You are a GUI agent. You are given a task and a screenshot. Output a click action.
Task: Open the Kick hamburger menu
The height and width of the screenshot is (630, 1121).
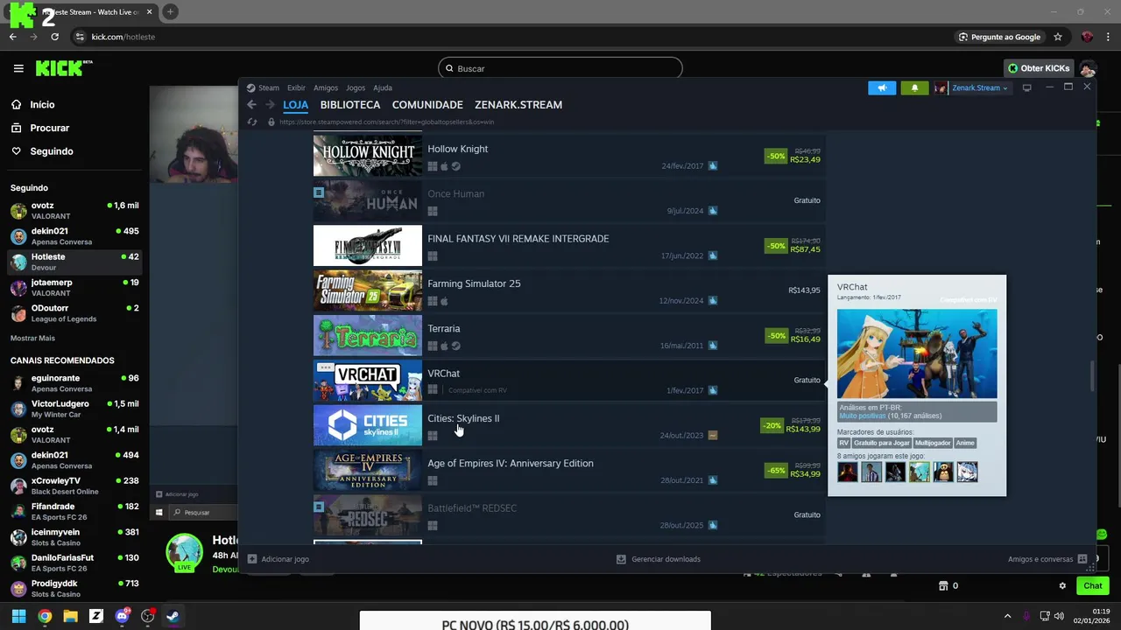[x=18, y=68]
